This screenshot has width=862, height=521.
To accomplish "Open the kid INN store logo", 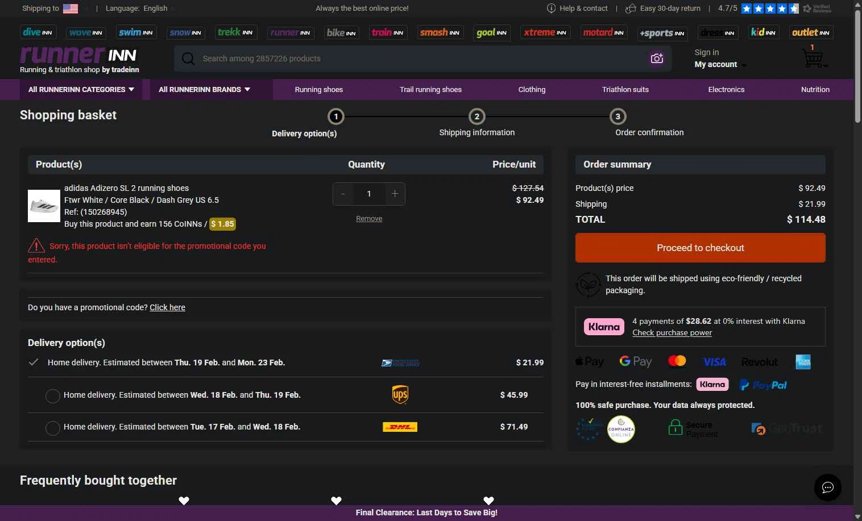I will [x=764, y=32].
